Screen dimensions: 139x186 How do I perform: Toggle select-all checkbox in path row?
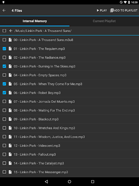pos(4,31)
